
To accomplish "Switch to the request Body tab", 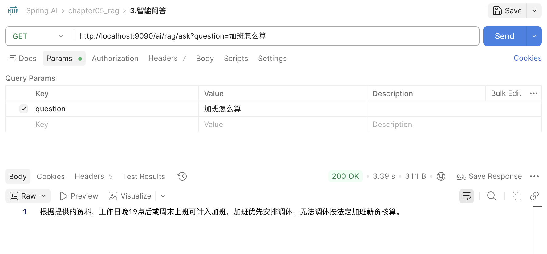I will (205, 58).
